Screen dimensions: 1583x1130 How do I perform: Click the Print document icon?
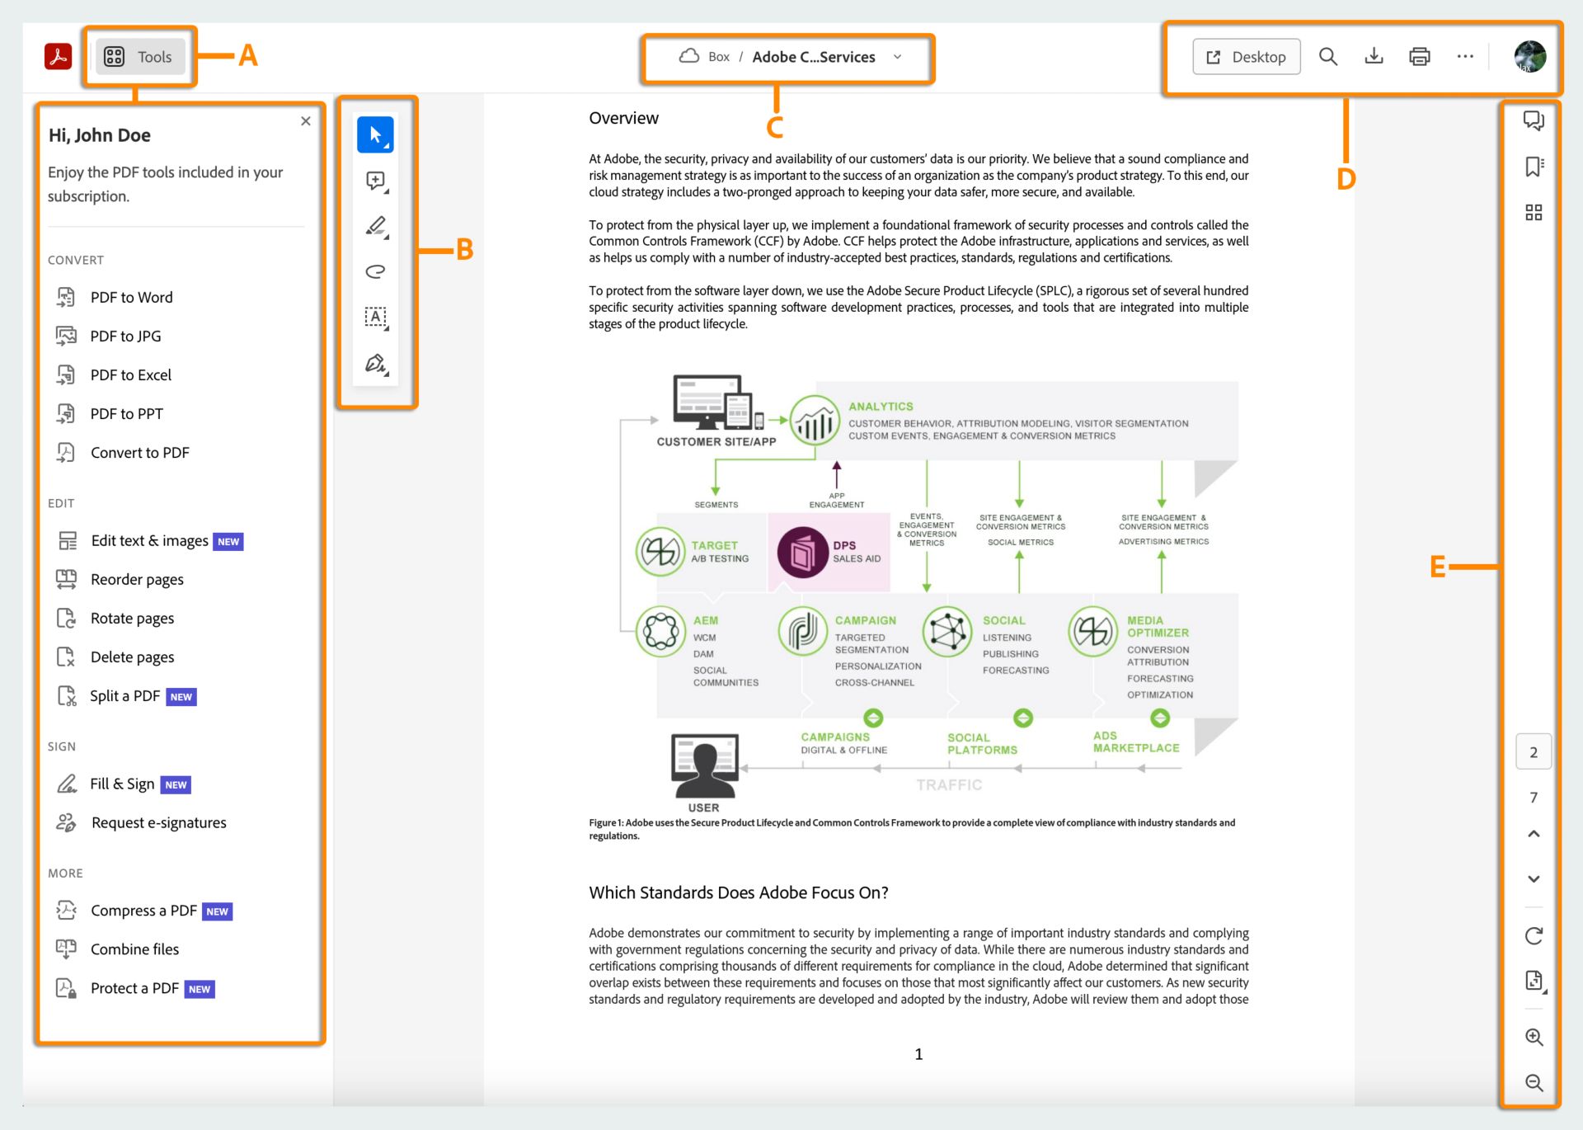pos(1418,58)
